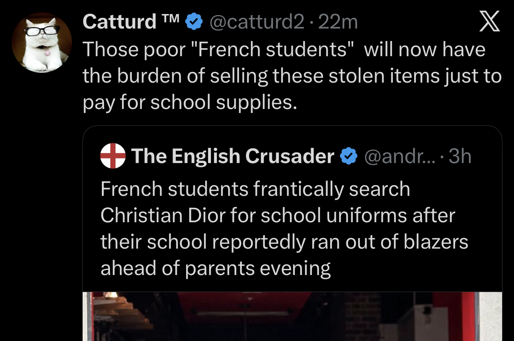Open The English Crusader profile name
Viewport: 514px width, 341px height.
233,157
